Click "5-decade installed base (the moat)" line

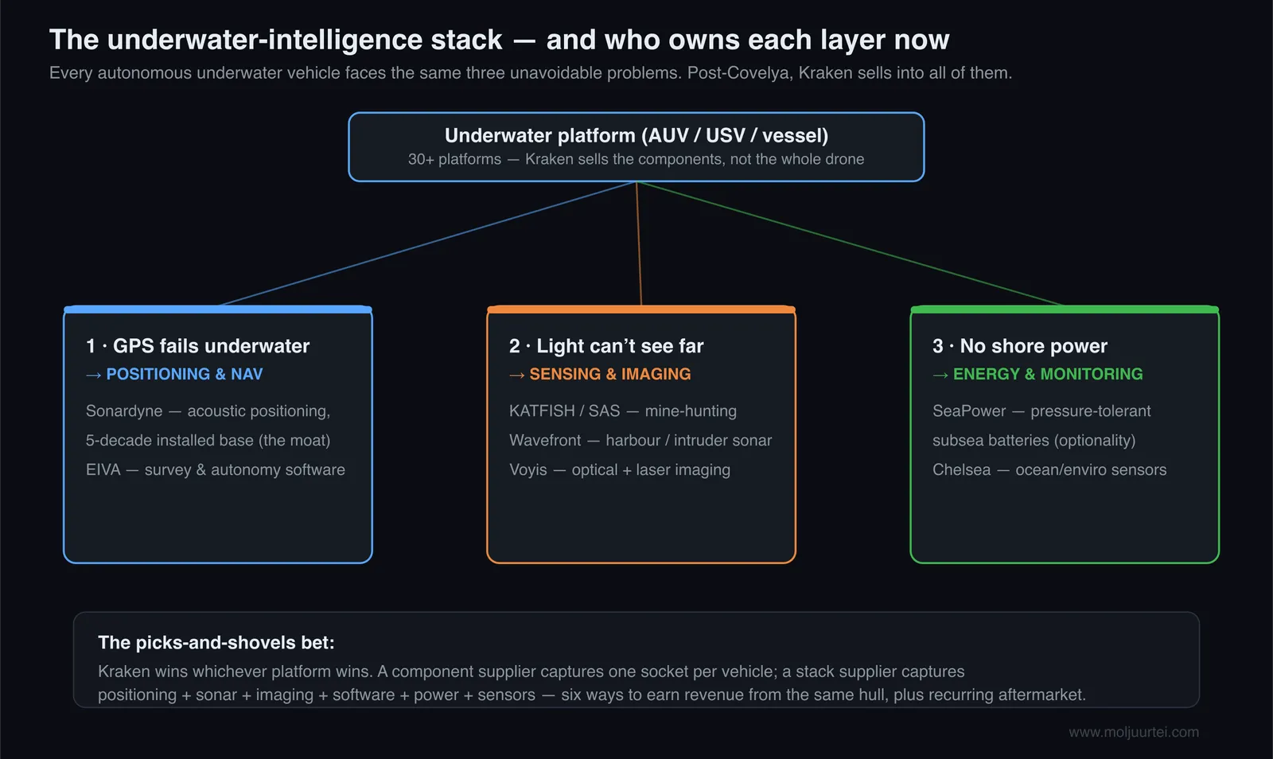(208, 441)
